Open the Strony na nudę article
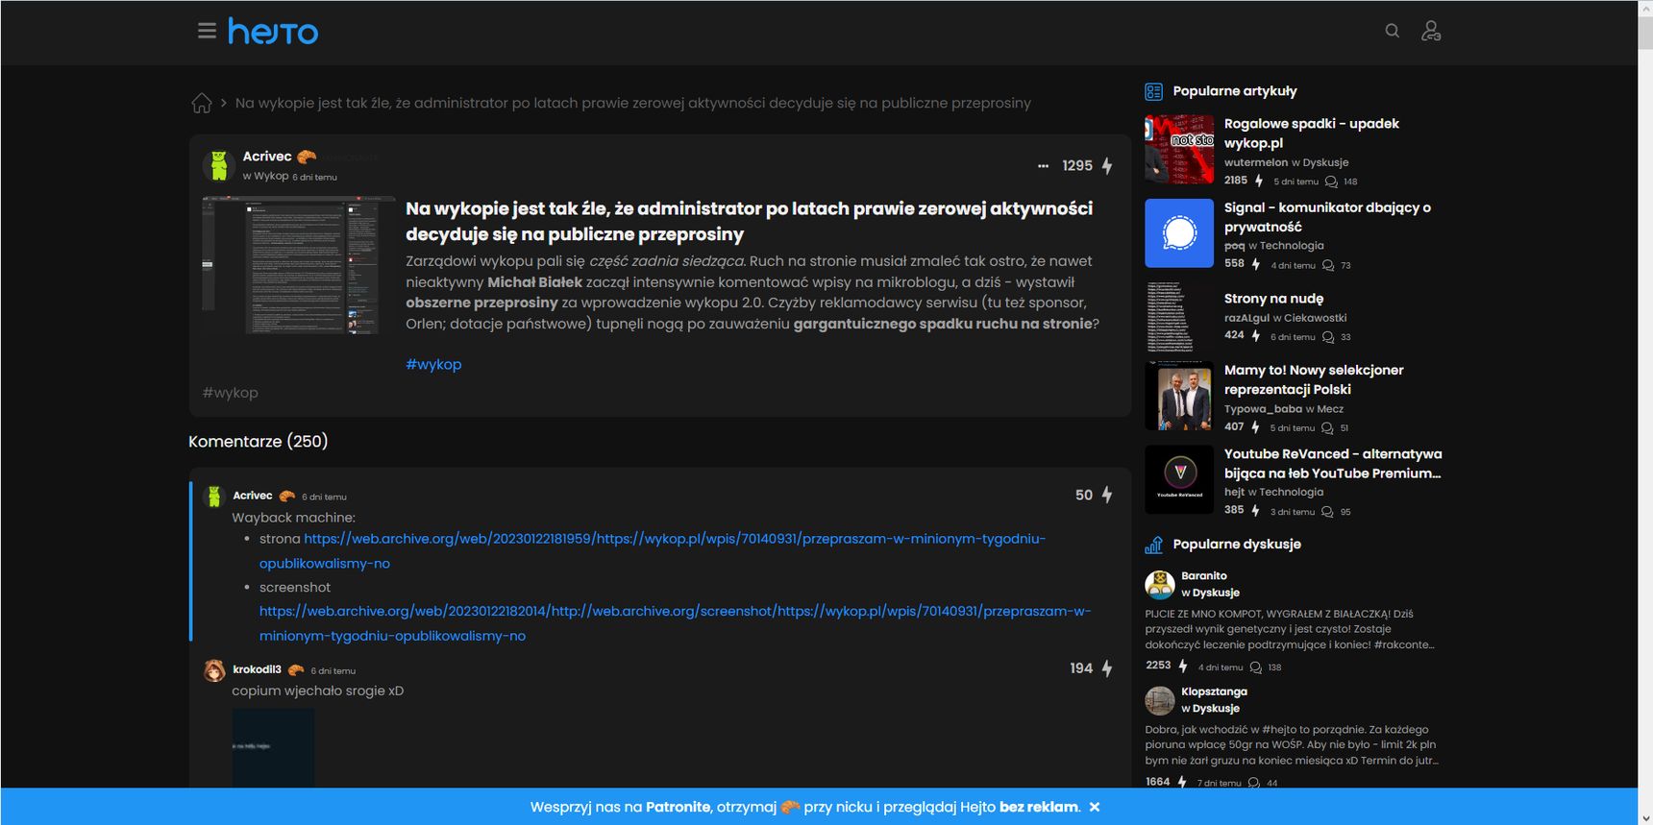 pos(1273,299)
